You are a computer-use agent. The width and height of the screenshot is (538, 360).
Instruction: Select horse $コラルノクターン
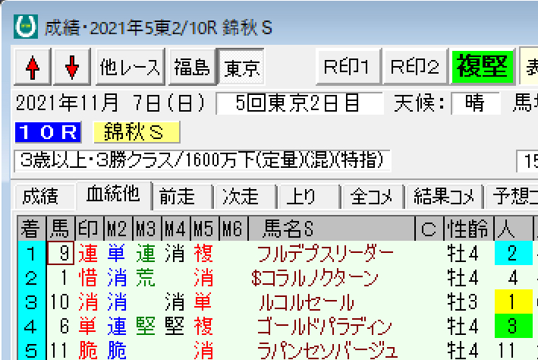315,278
